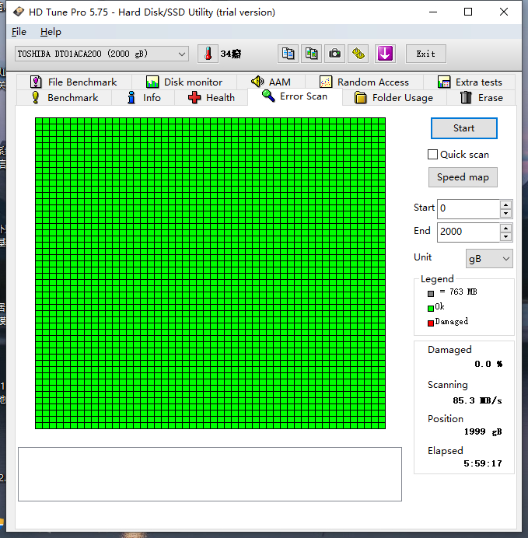
Task: Click the 1999 gB position value
Action: [483, 431]
